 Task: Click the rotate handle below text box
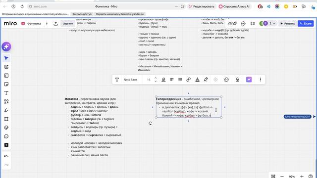pyautogui.click(x=150, y=123)
